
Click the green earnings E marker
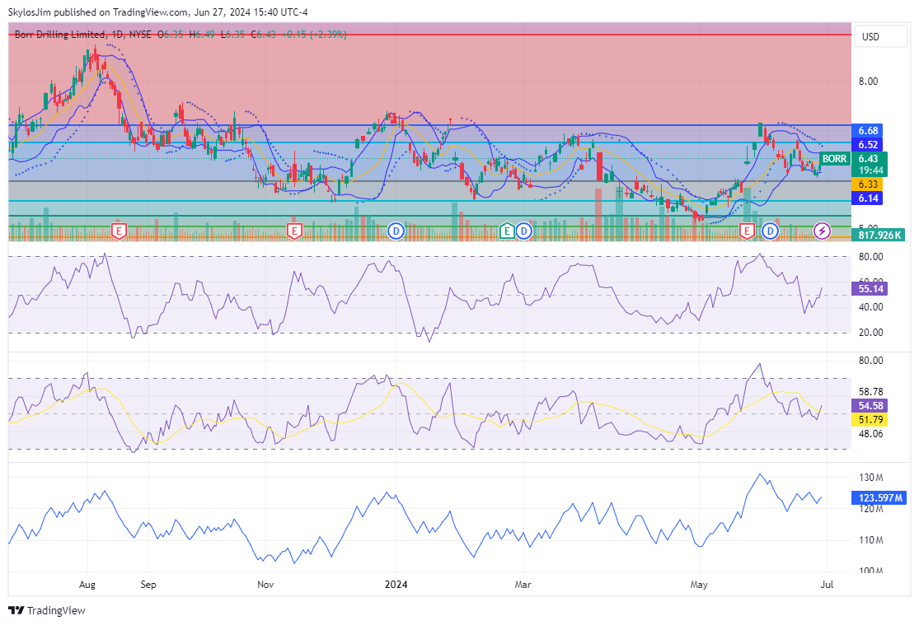click(509, 231)
